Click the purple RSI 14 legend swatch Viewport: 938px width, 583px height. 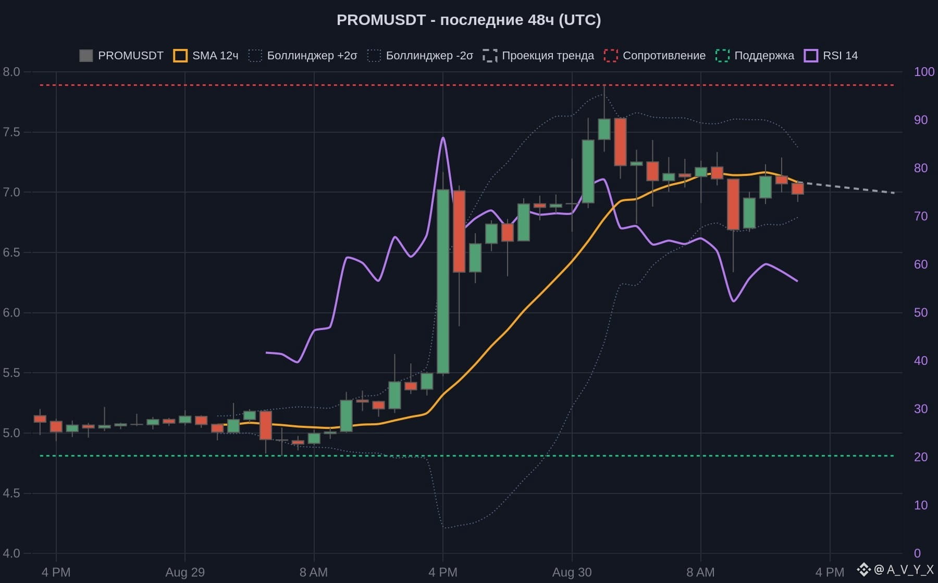click(x=811, y=56)
